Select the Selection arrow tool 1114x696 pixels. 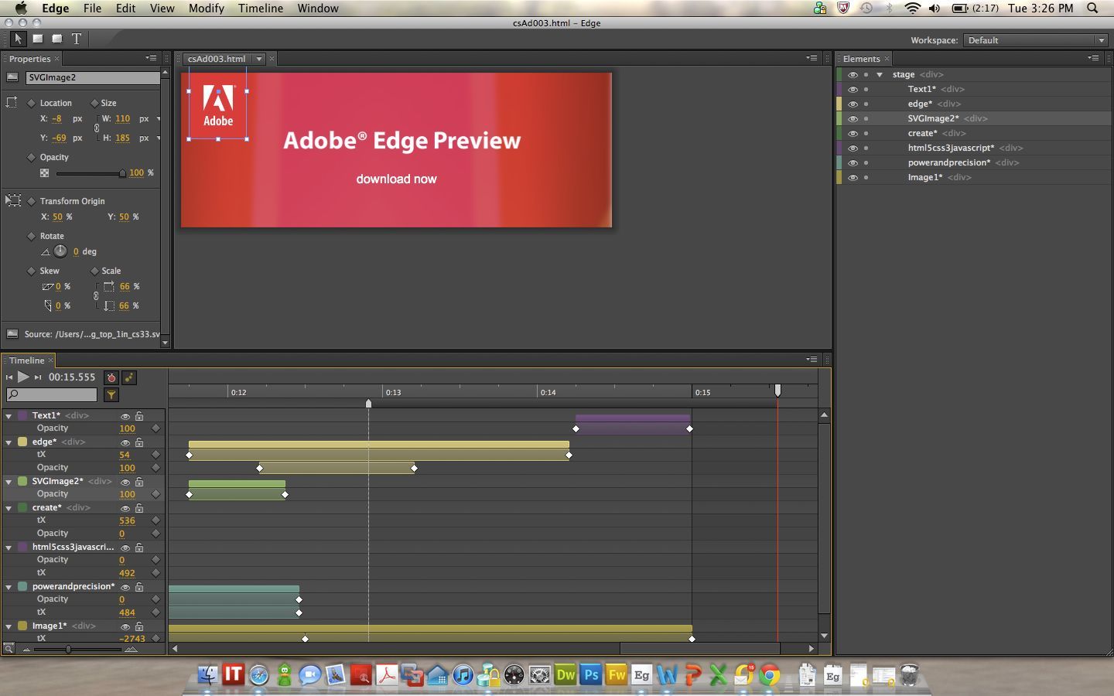[x=18, y=39]
